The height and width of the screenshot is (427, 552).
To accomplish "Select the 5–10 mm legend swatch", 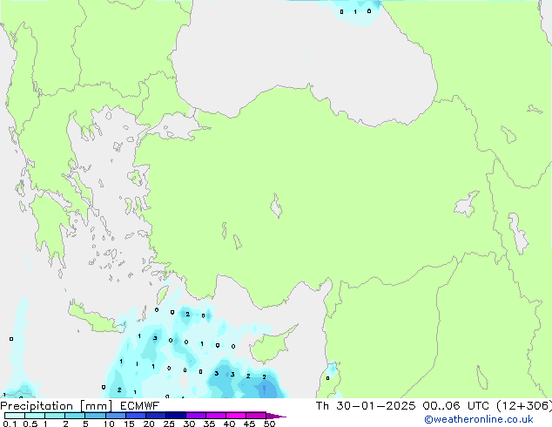I will click(95, 416).
